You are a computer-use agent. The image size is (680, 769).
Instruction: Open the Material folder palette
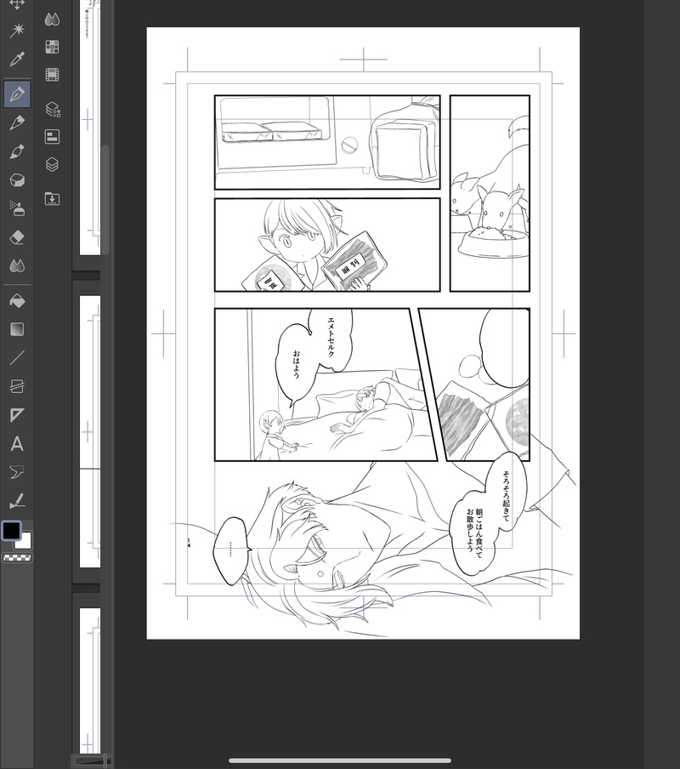[52, 198]
